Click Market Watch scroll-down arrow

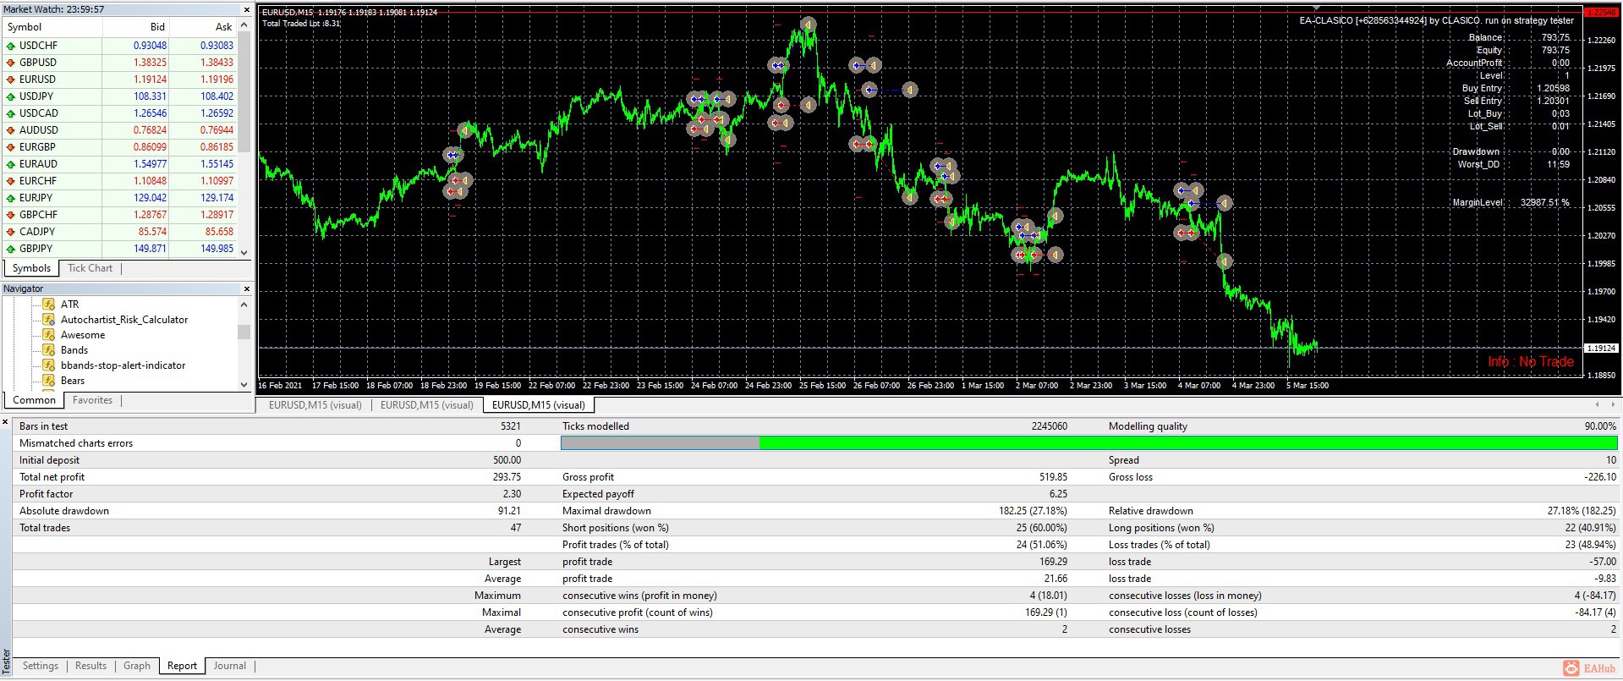coord(244,252)
